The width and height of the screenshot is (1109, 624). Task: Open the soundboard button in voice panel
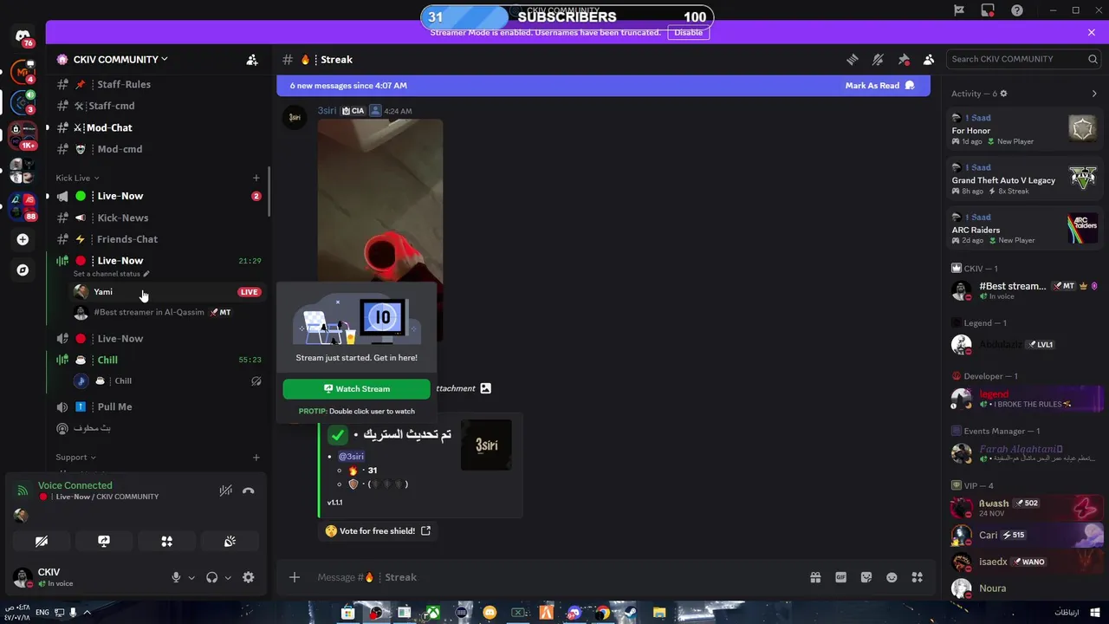tap(230, 541)
